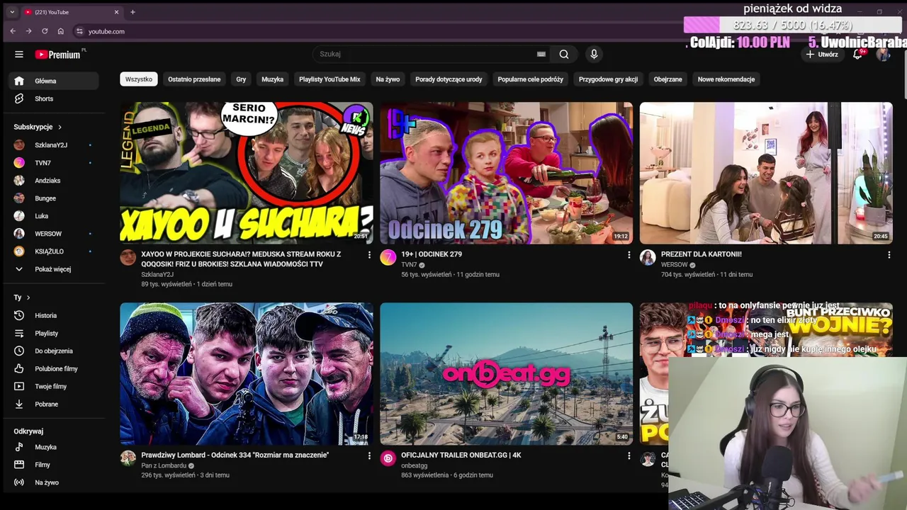Open the WERSOW subscription in sidebar
Viewport: 907px width, 510px height.
[54, 234]
